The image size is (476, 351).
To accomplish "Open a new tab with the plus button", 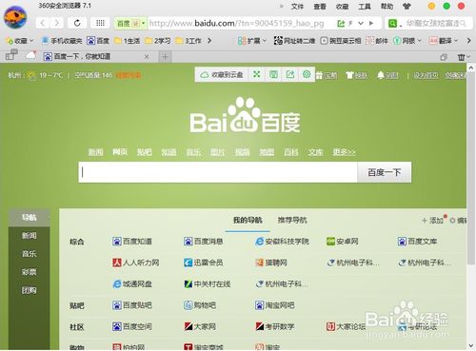I will 165,57.
